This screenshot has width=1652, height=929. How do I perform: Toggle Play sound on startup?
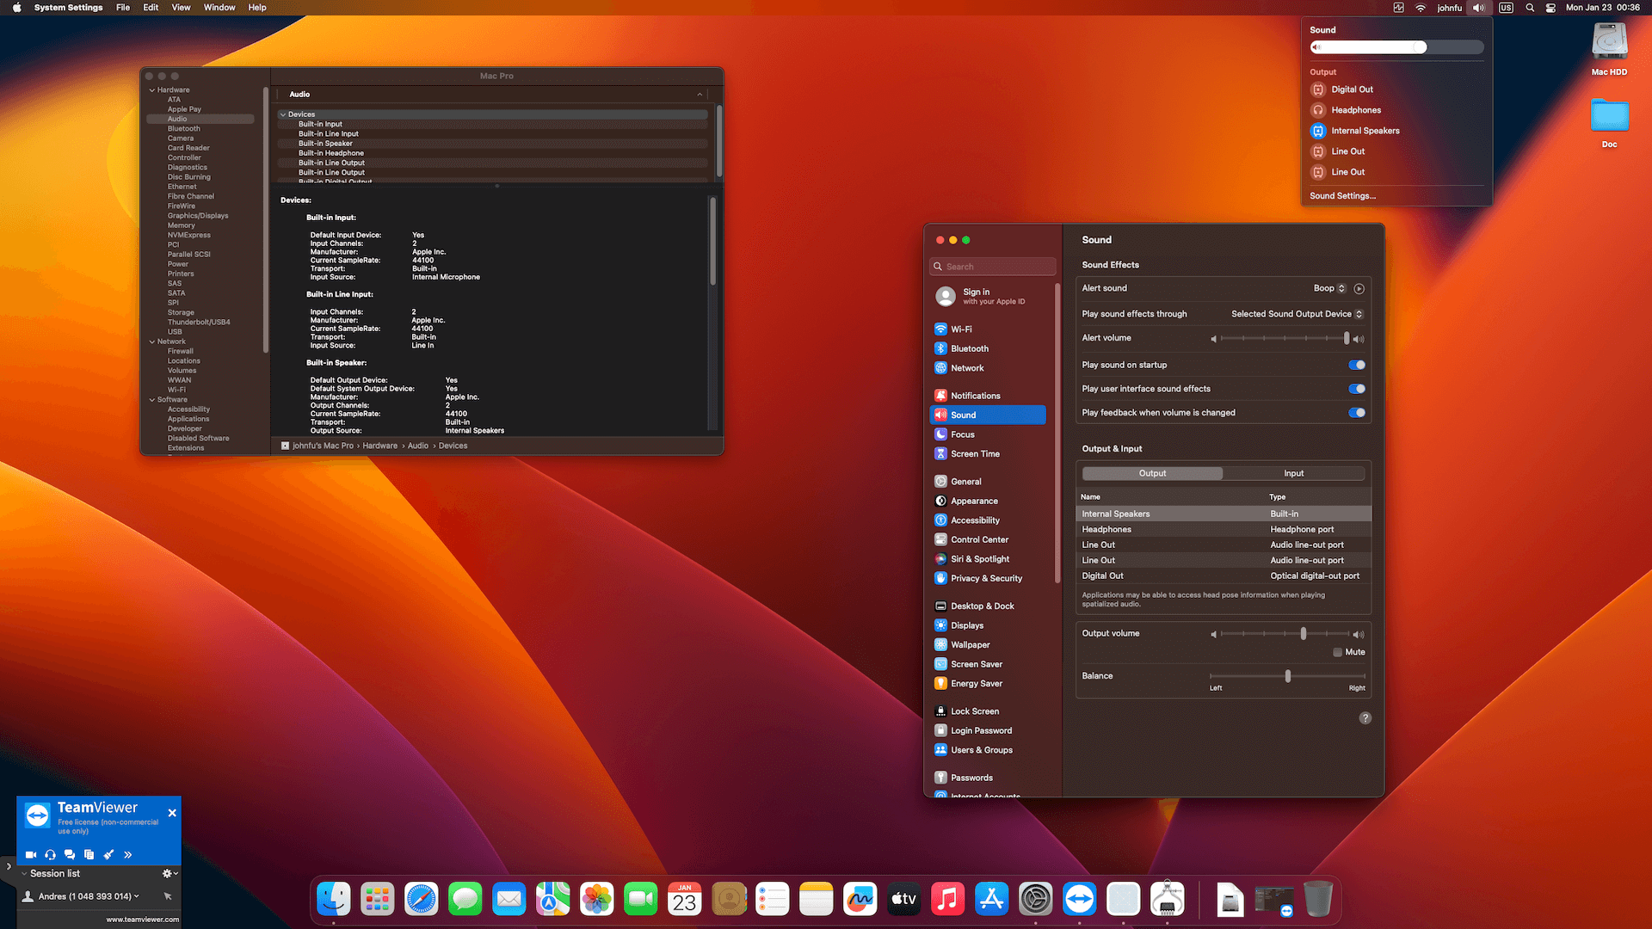pyautogui.click(x=1357, y=365)
